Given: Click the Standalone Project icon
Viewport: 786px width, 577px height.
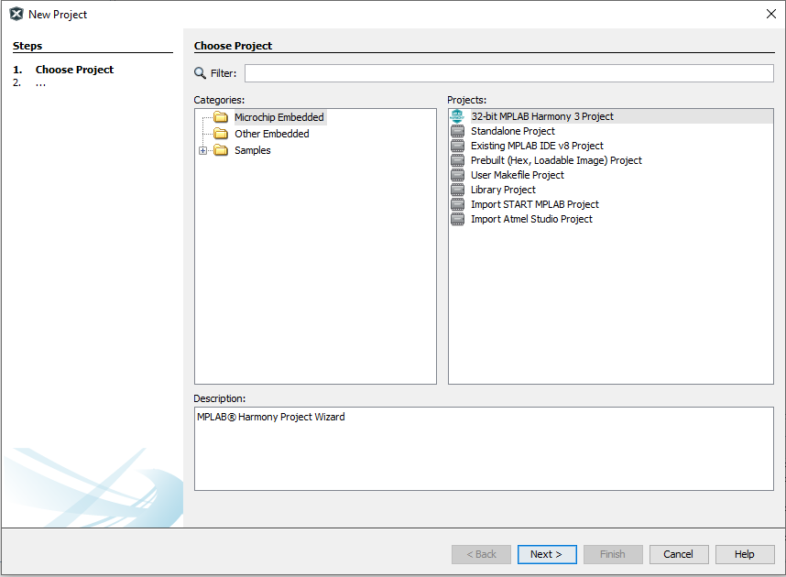Looking at the screenshot, I should [457, 130].
